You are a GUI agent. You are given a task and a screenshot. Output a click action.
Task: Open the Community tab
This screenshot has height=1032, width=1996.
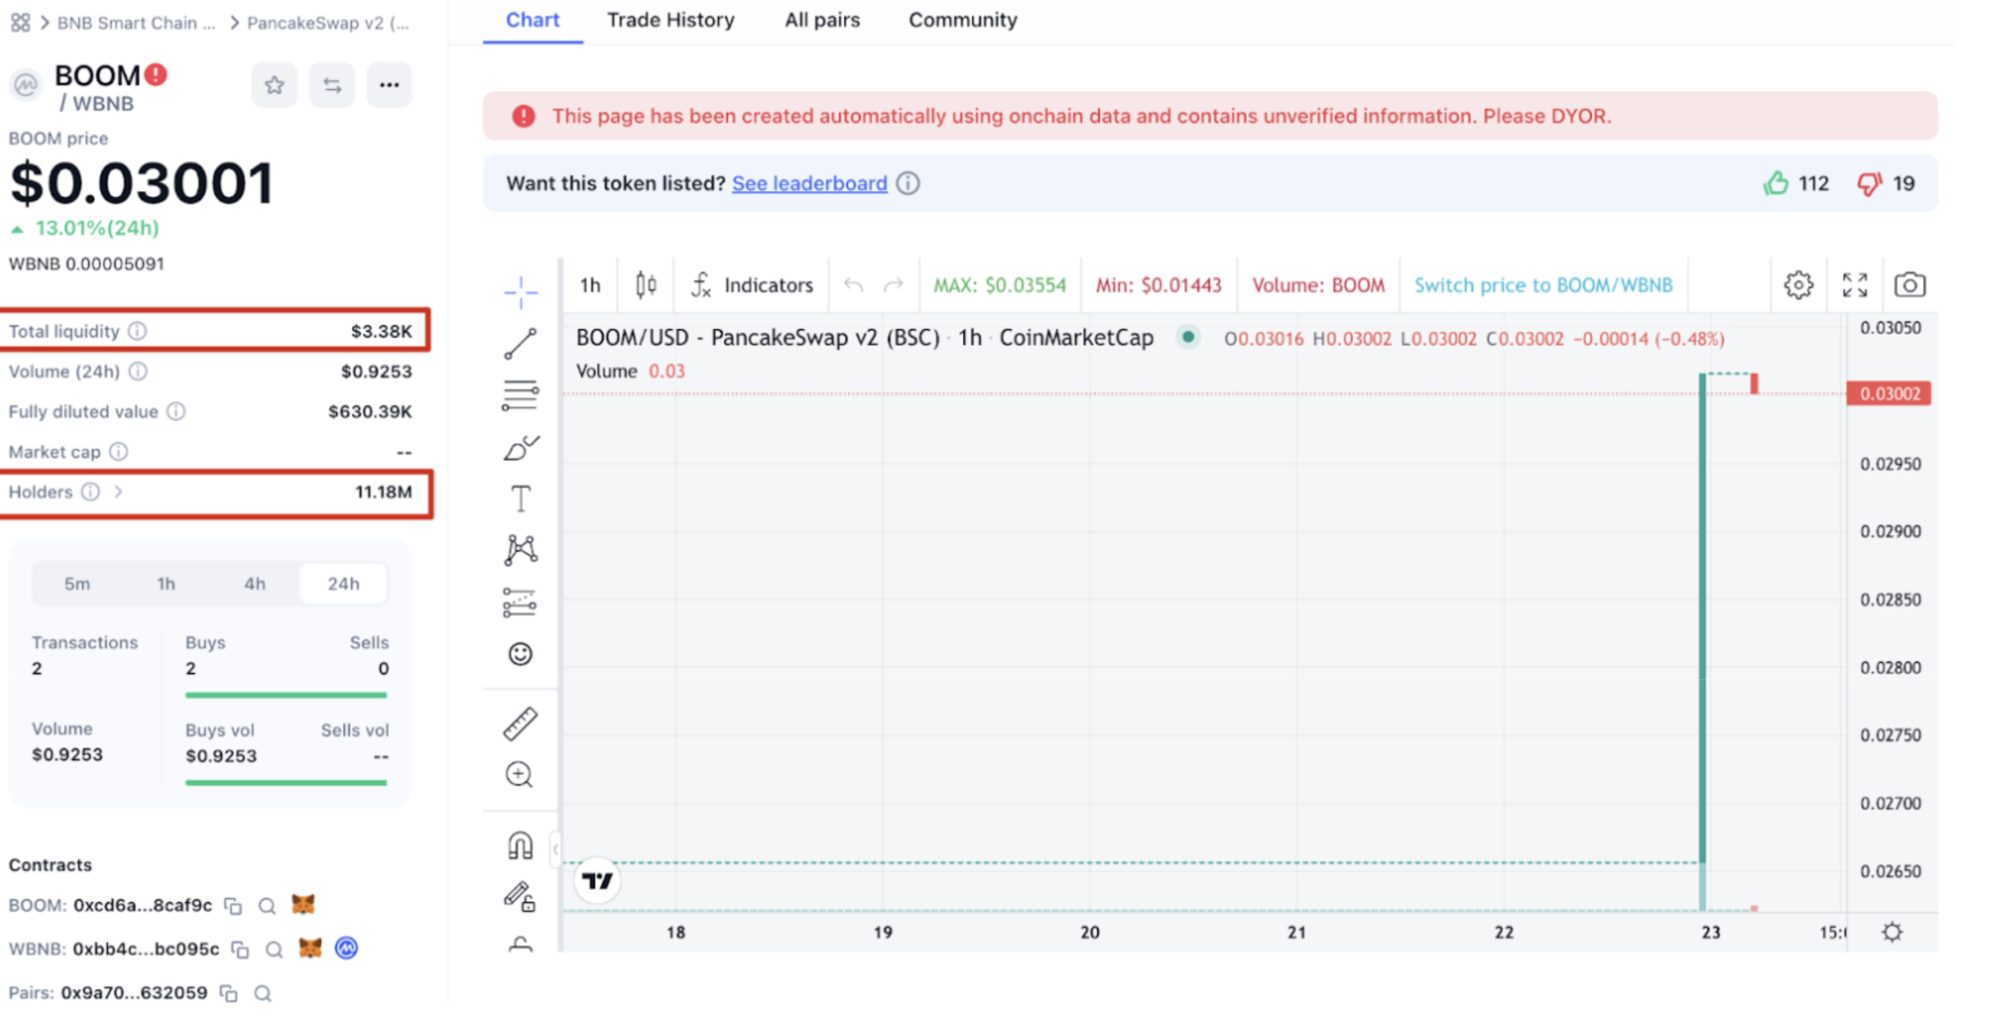[x=962, y=20]
